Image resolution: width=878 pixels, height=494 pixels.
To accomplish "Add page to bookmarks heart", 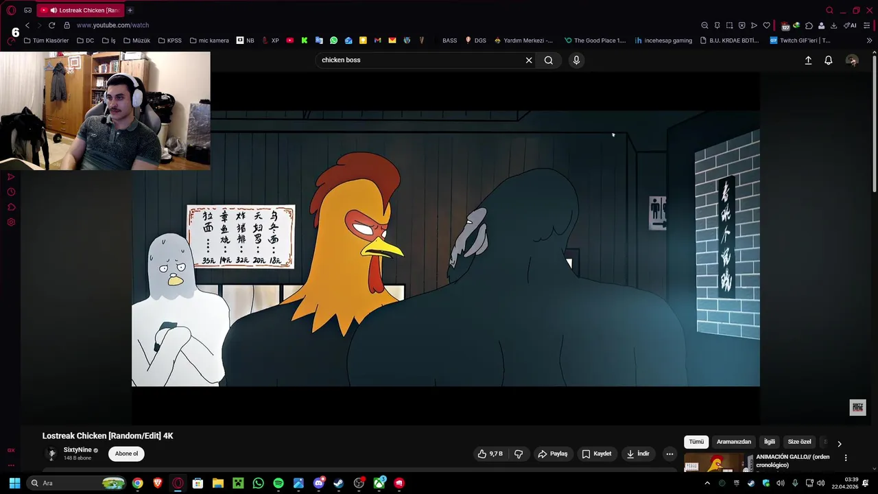I will (x=766, y=25).
